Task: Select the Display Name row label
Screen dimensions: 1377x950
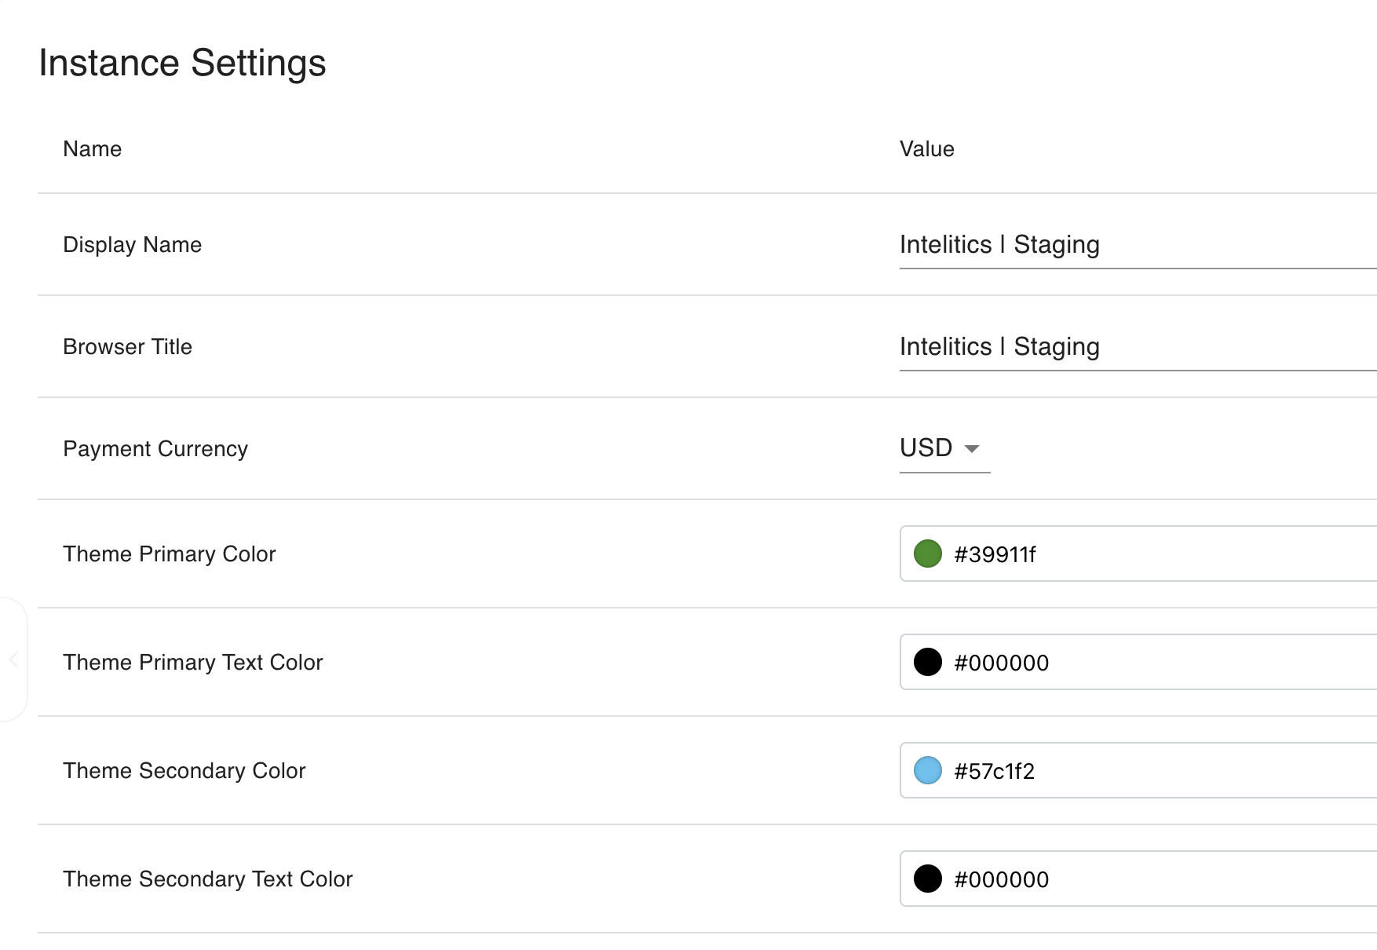Action: pyautogui.click(x=132, y=245)
